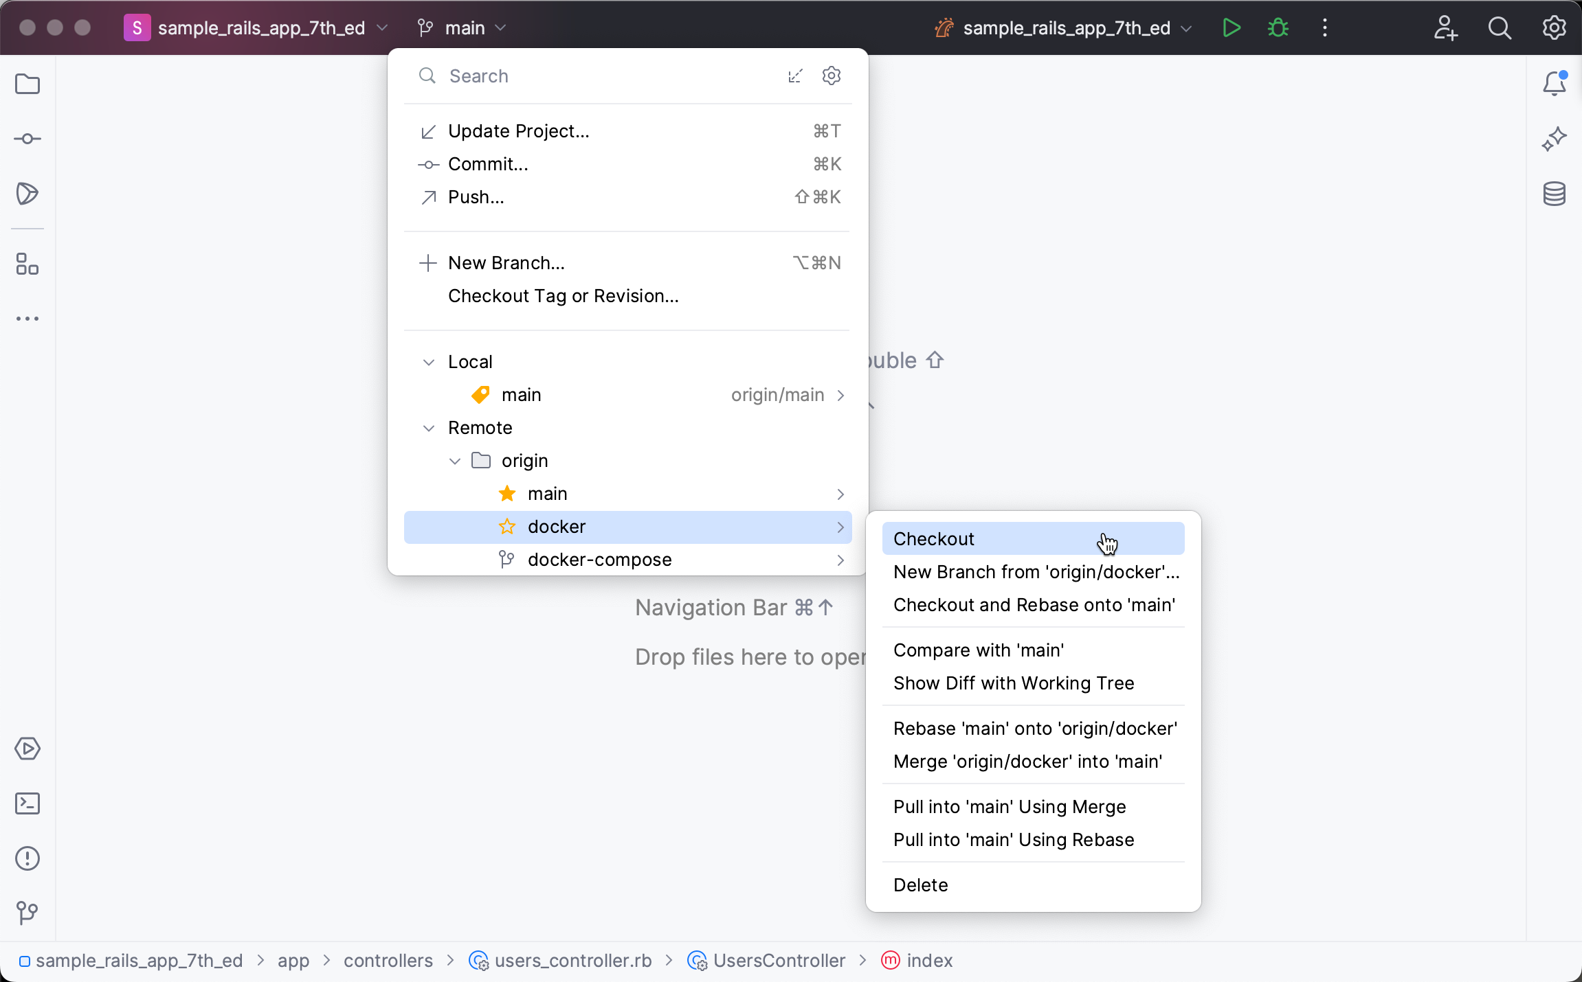Open the Terminal tool window
This screenshot has width=1582, height=982.
[x=27, y=803]
